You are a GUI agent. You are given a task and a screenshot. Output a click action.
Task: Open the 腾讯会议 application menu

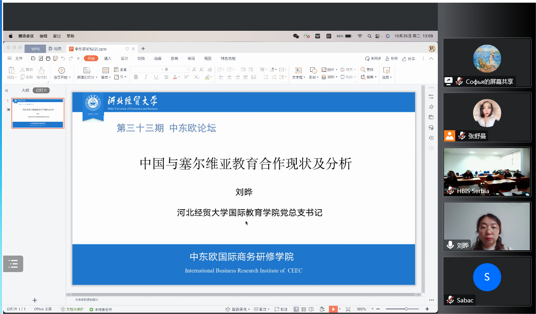26,36
